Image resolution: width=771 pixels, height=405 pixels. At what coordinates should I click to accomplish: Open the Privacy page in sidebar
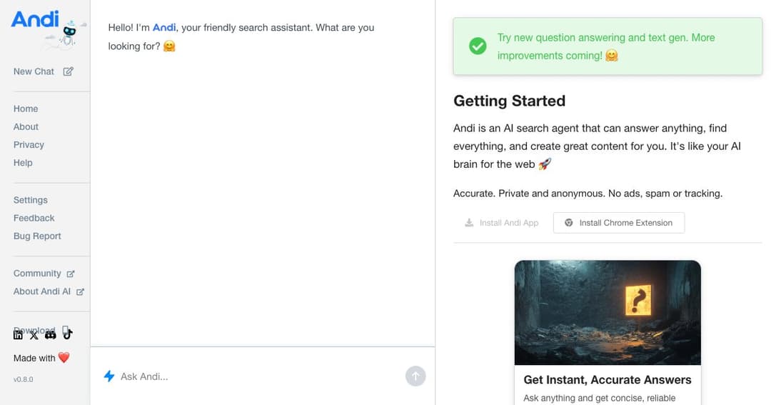click(29, 145)
